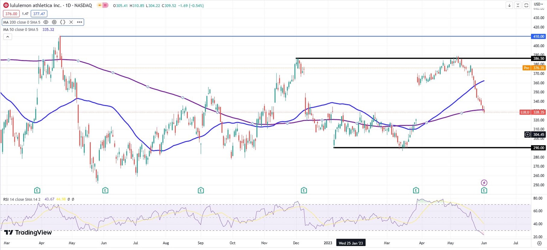Image resolution: width=547 pixels, height=250 pixels.
Task: Click the Aug label on time axis
Action: 166,243
